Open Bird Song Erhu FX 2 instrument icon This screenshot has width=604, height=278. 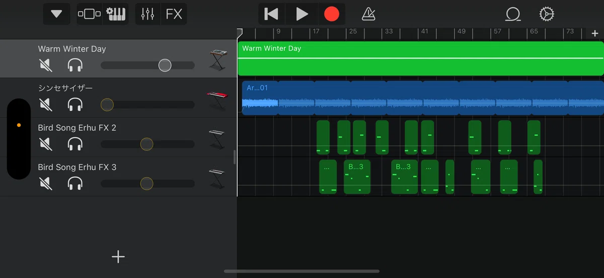pos(217,139)
